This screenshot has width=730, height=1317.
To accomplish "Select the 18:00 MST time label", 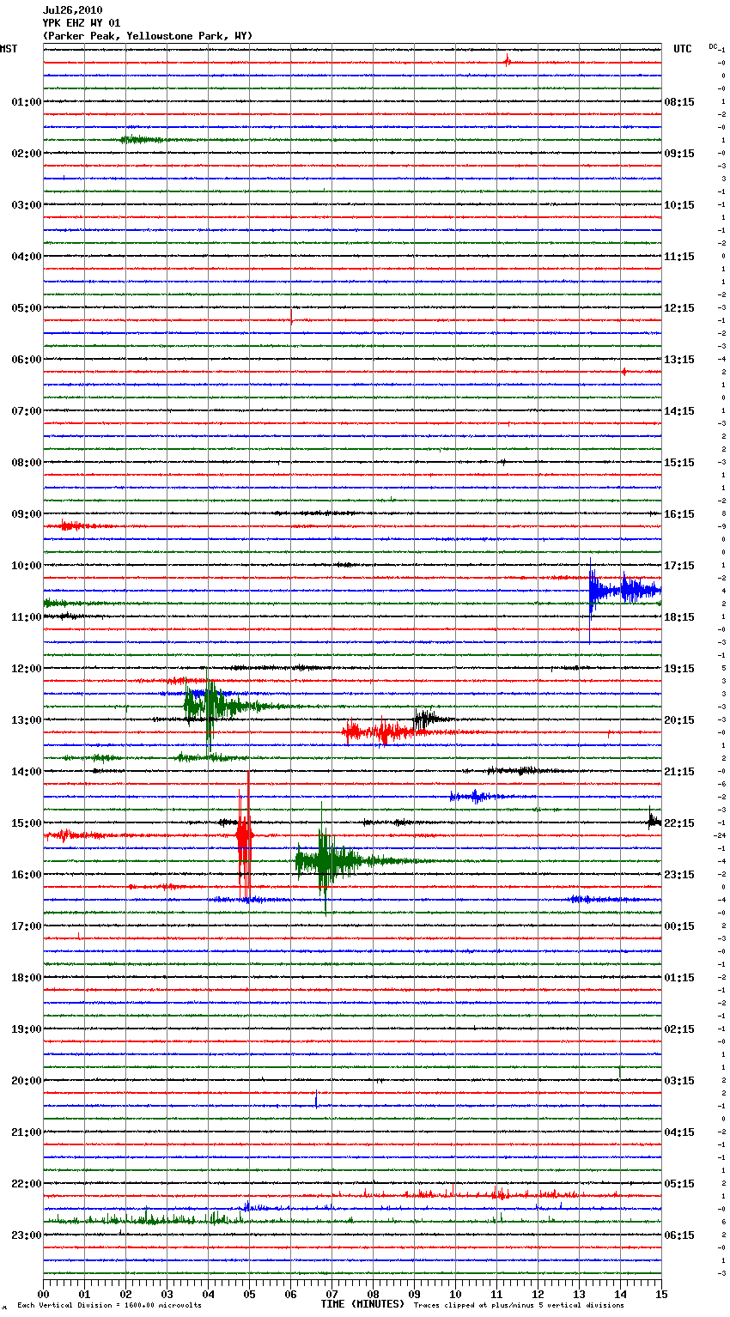I will (26, 978).
